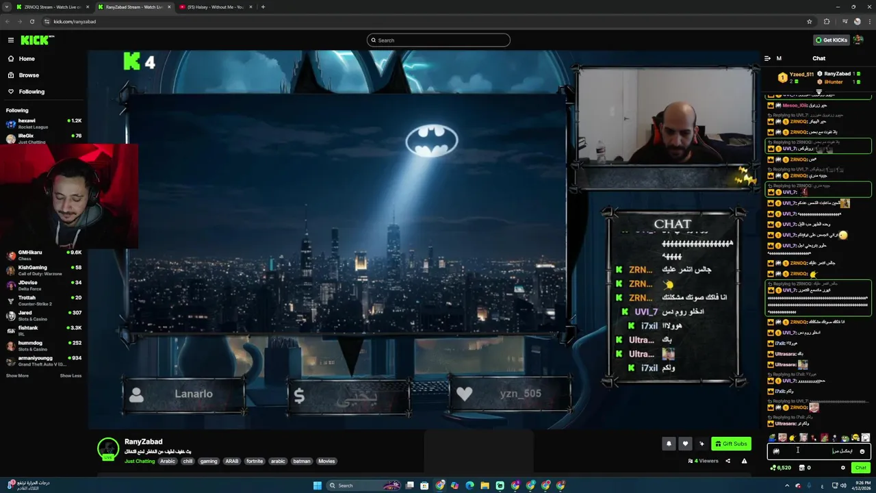876x493 pixels.
Task: Select the batman tag
Action: point(302,462)
